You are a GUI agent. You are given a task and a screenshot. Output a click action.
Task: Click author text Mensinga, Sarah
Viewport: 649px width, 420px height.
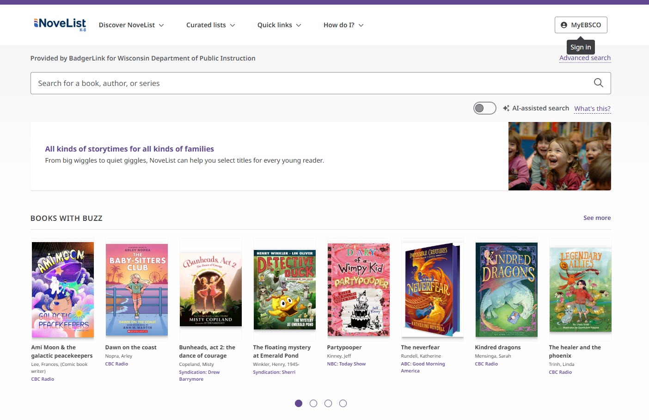[493, 356]
